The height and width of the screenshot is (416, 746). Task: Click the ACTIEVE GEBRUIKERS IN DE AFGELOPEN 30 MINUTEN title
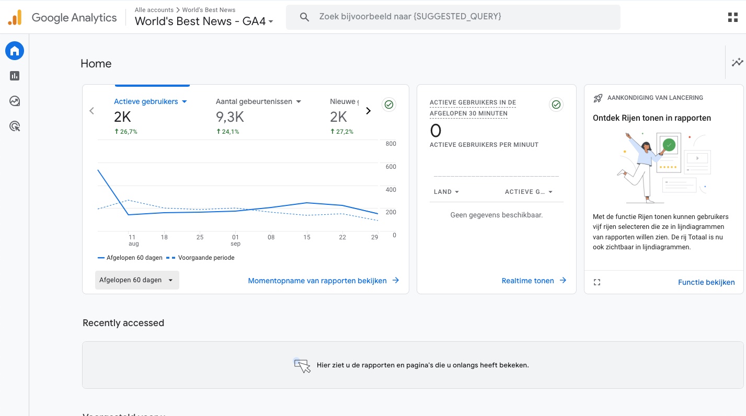click(x=473, y=108)
